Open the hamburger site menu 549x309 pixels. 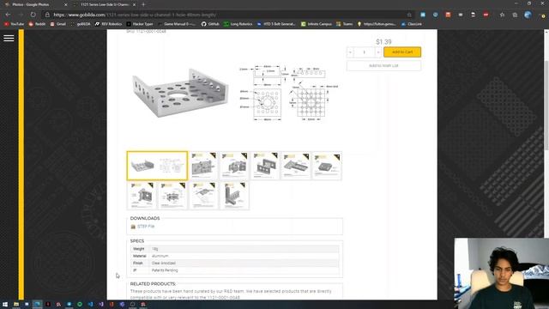point(9,38)
